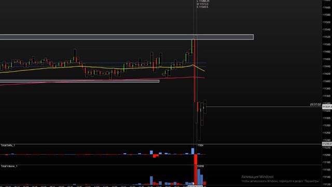The height and width of the screenshot is (187, 332).
Task: Click the tall red sell-off candle
Action: 195,70
